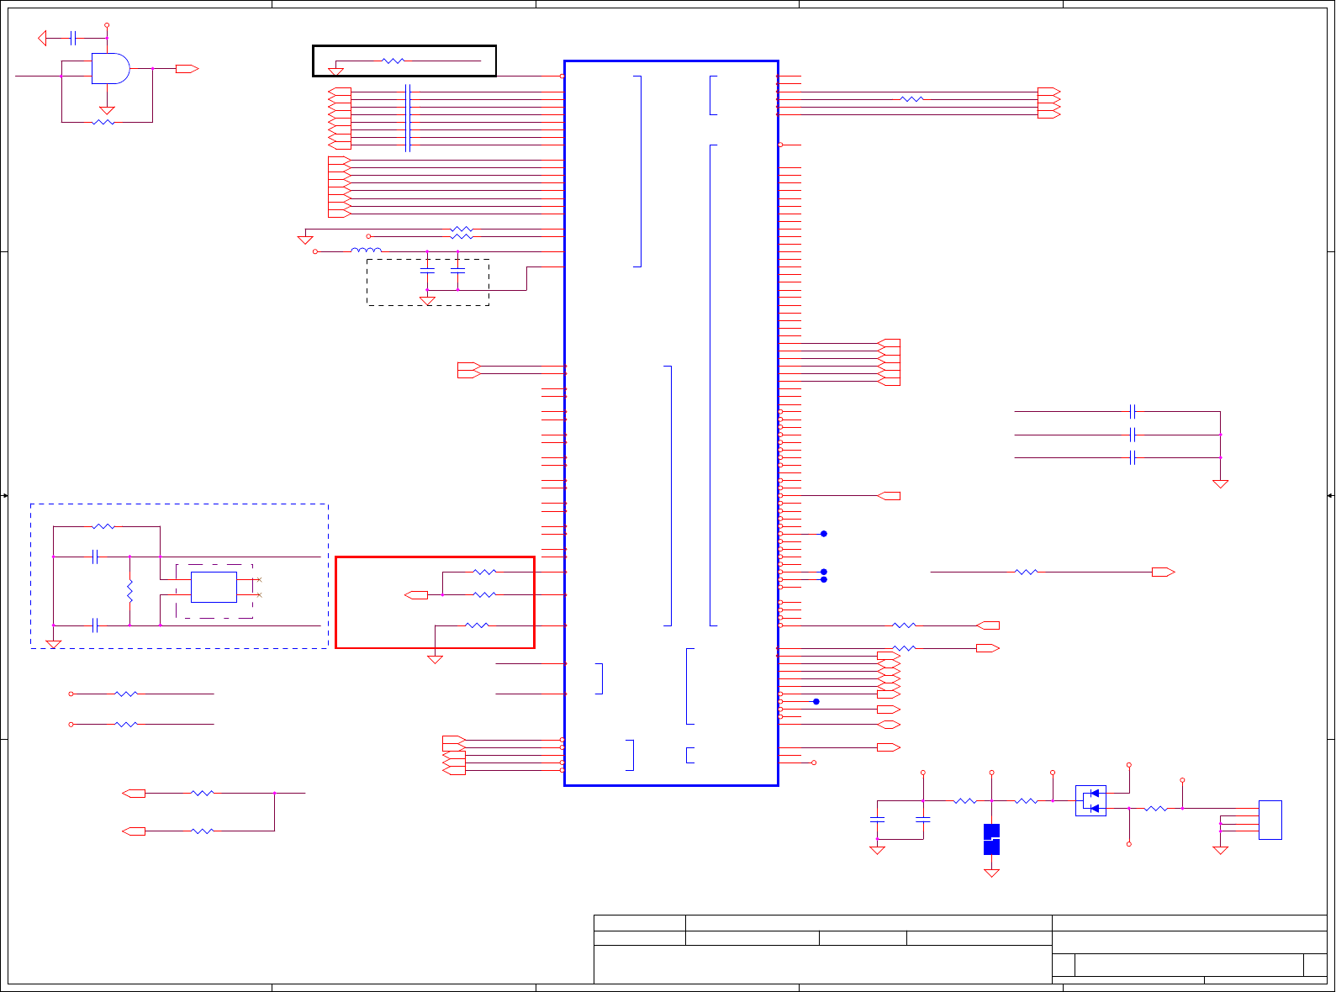This screenshot has width=1336, height=992.
Task: Click the resistor on the top-right bus lines
Action: (x=911, y=99)
